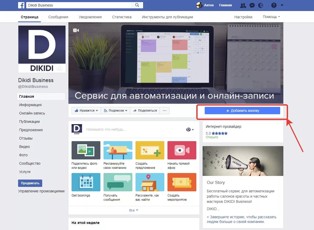314x230 pixels.
Task: Click the DIKIDI avatar beside post composer
Action: point(77,129)
